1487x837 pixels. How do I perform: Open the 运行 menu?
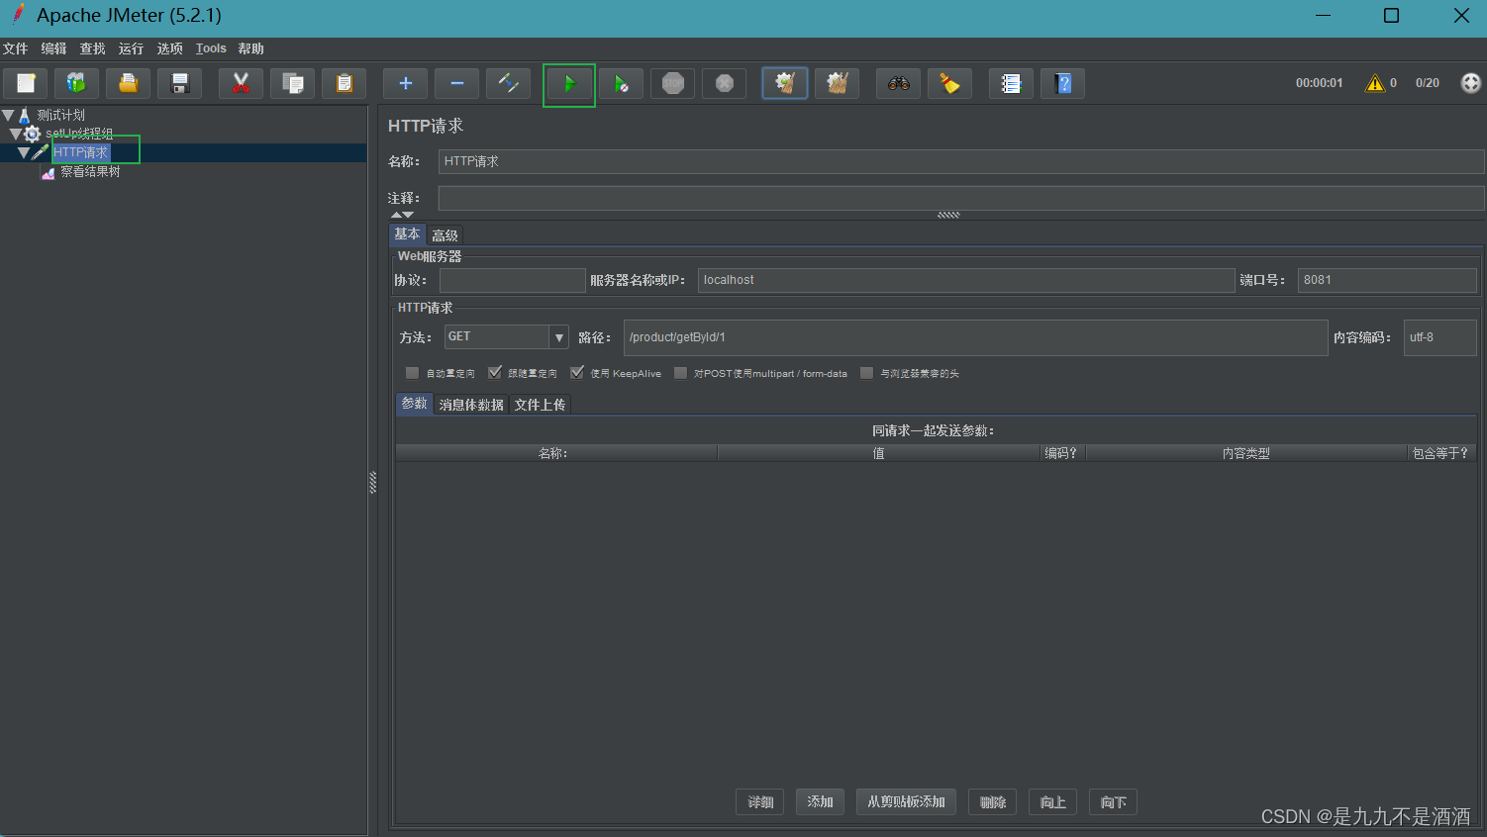pos(132,48)
